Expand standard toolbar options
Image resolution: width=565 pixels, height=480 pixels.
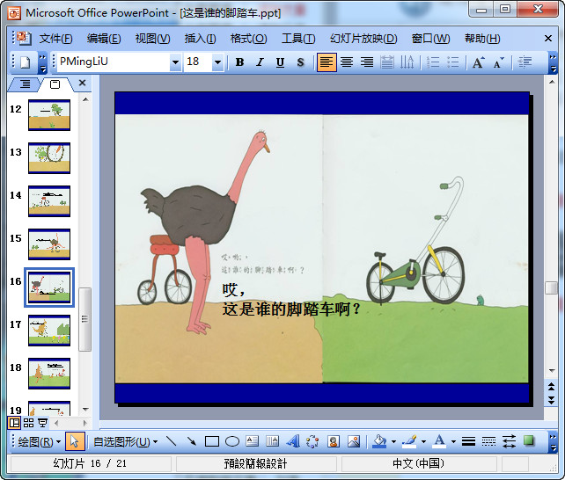tap(43, 62)
